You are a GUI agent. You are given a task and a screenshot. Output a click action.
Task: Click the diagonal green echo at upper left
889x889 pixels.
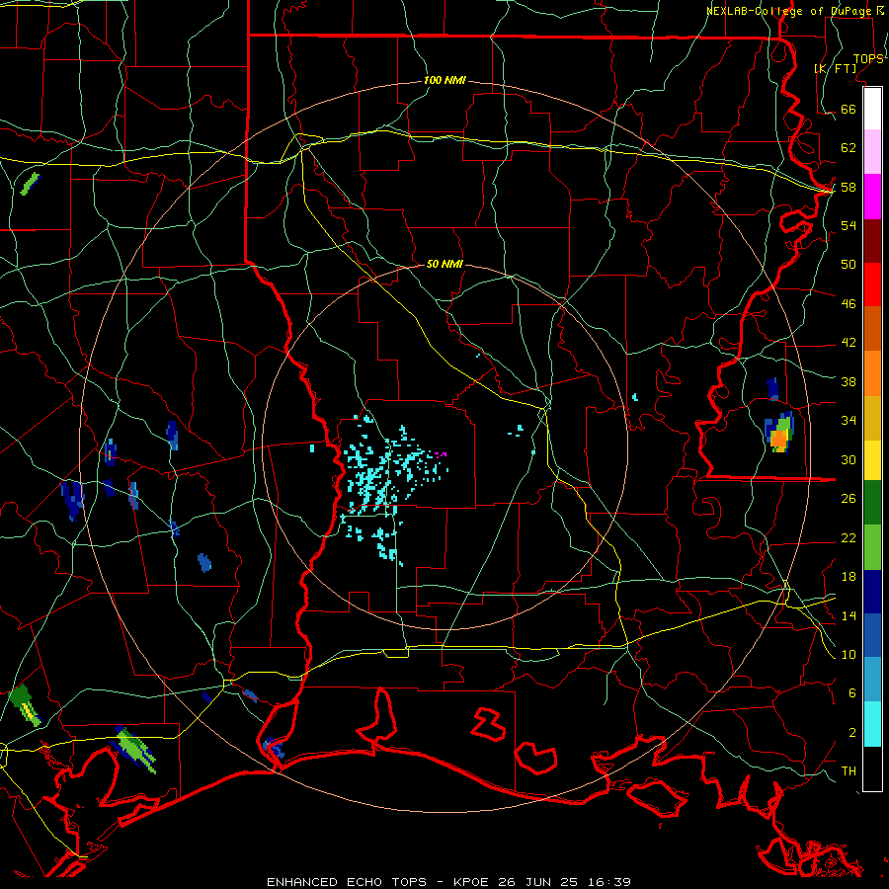(30, 184)
